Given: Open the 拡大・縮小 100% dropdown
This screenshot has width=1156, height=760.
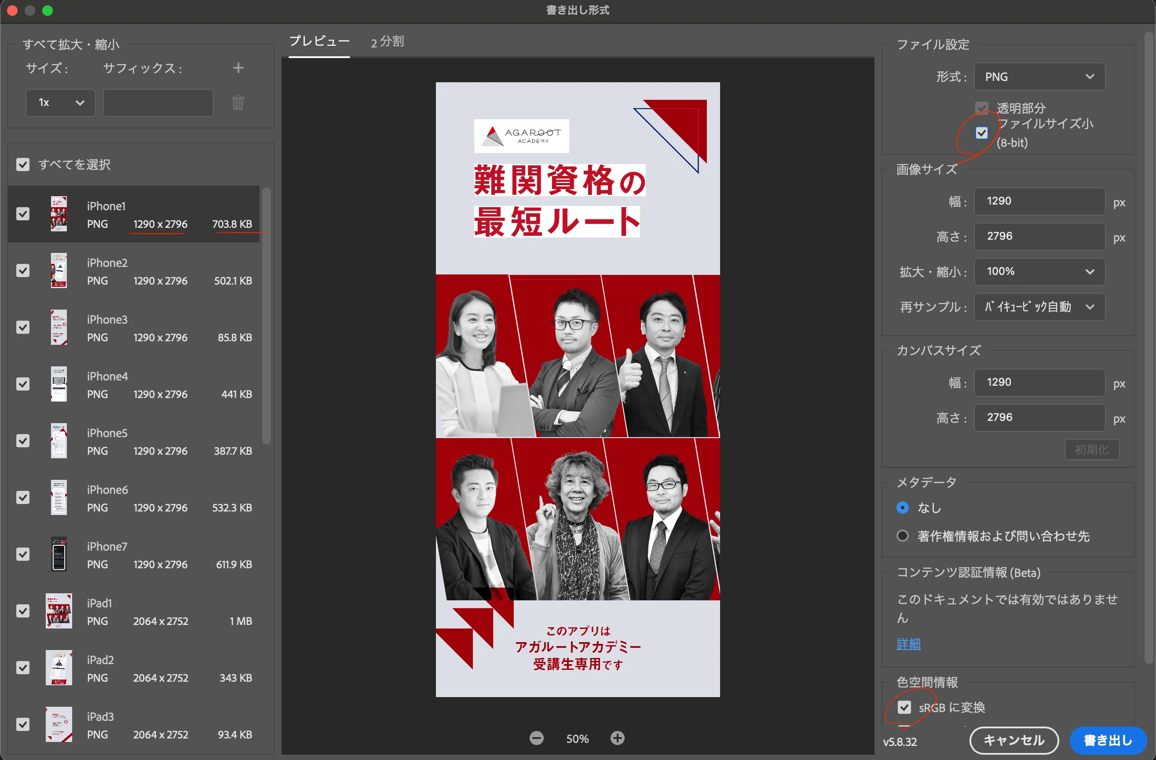Looking at the screenshot, I should [1039, 271].
